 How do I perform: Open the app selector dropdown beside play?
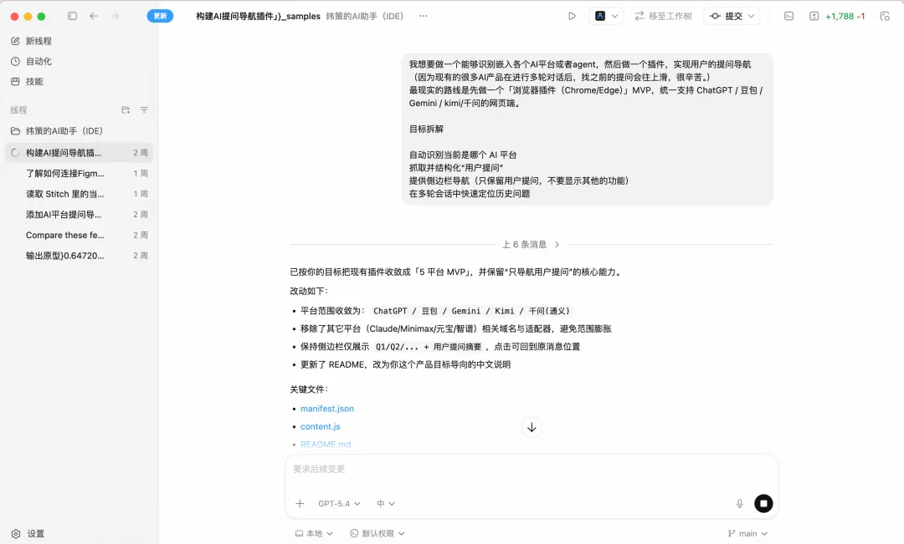click(x=606, y=16)
